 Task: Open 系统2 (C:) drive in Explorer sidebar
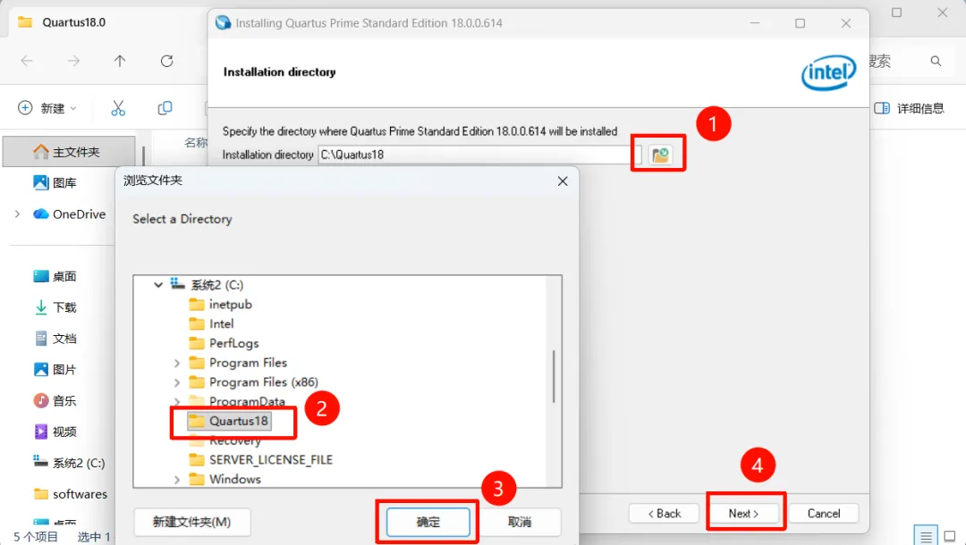tap(69, 463)
